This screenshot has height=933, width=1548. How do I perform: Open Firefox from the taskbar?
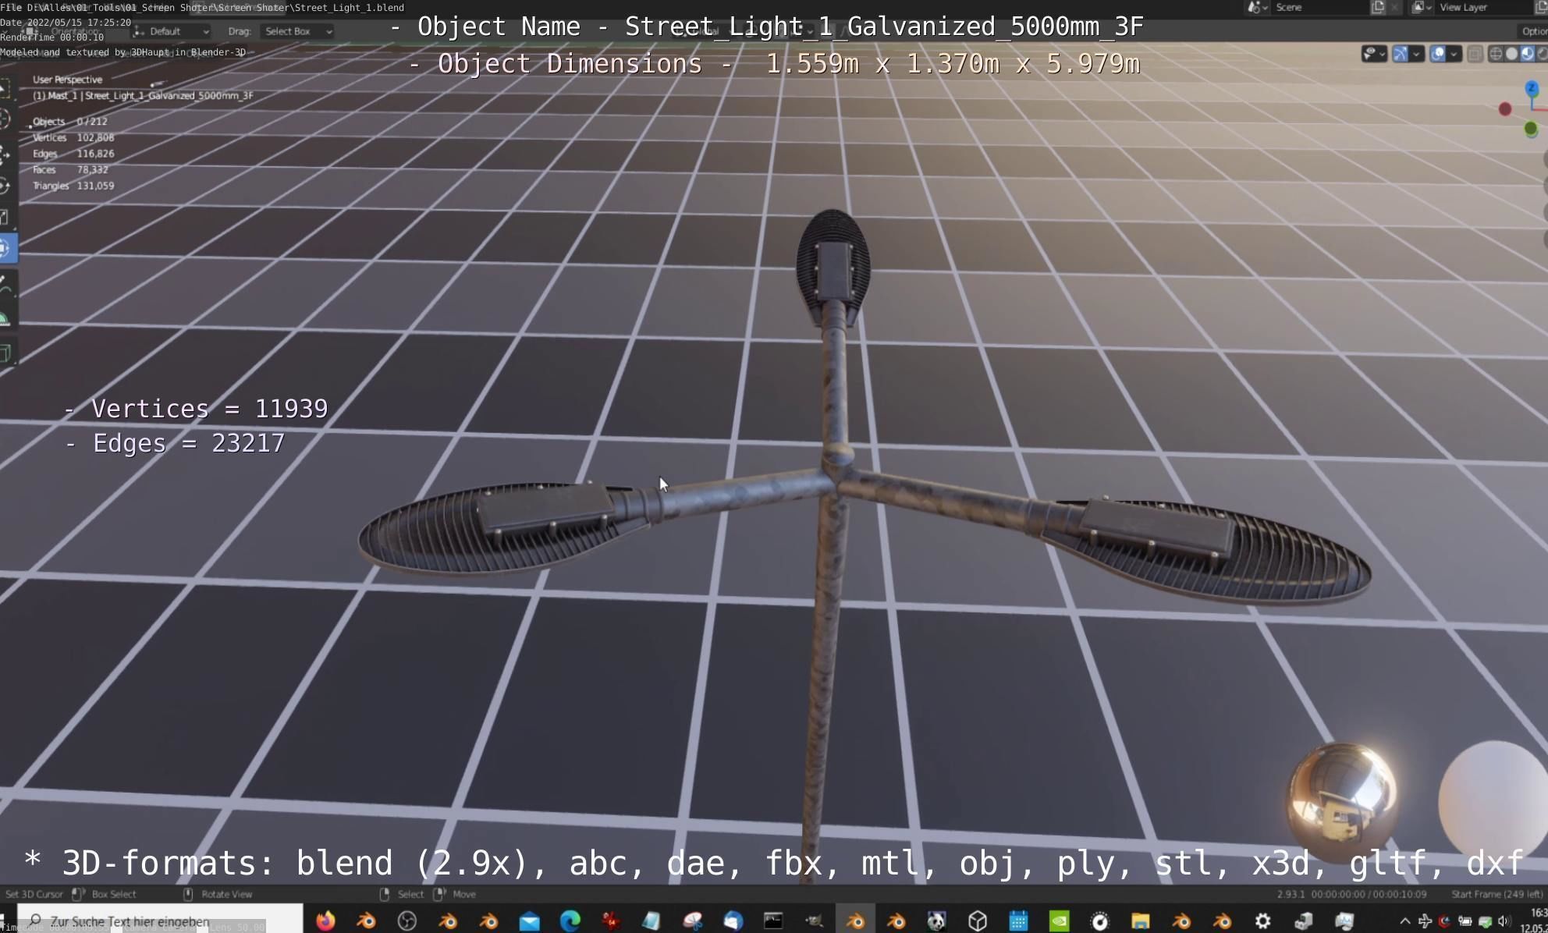pyautogui.click(x=325, y=921)
